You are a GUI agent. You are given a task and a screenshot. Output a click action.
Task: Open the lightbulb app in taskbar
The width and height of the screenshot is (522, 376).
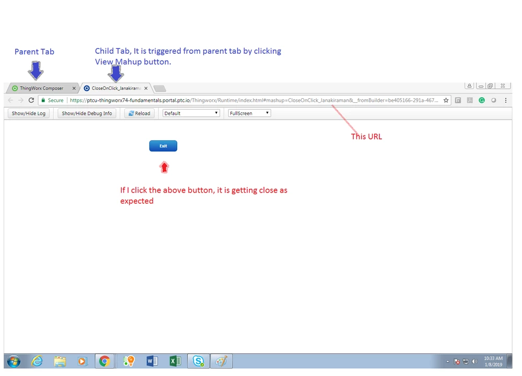point(129,361)
